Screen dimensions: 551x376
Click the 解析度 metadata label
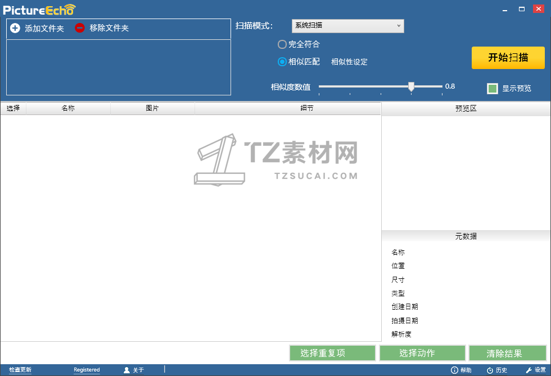[401, 334]
